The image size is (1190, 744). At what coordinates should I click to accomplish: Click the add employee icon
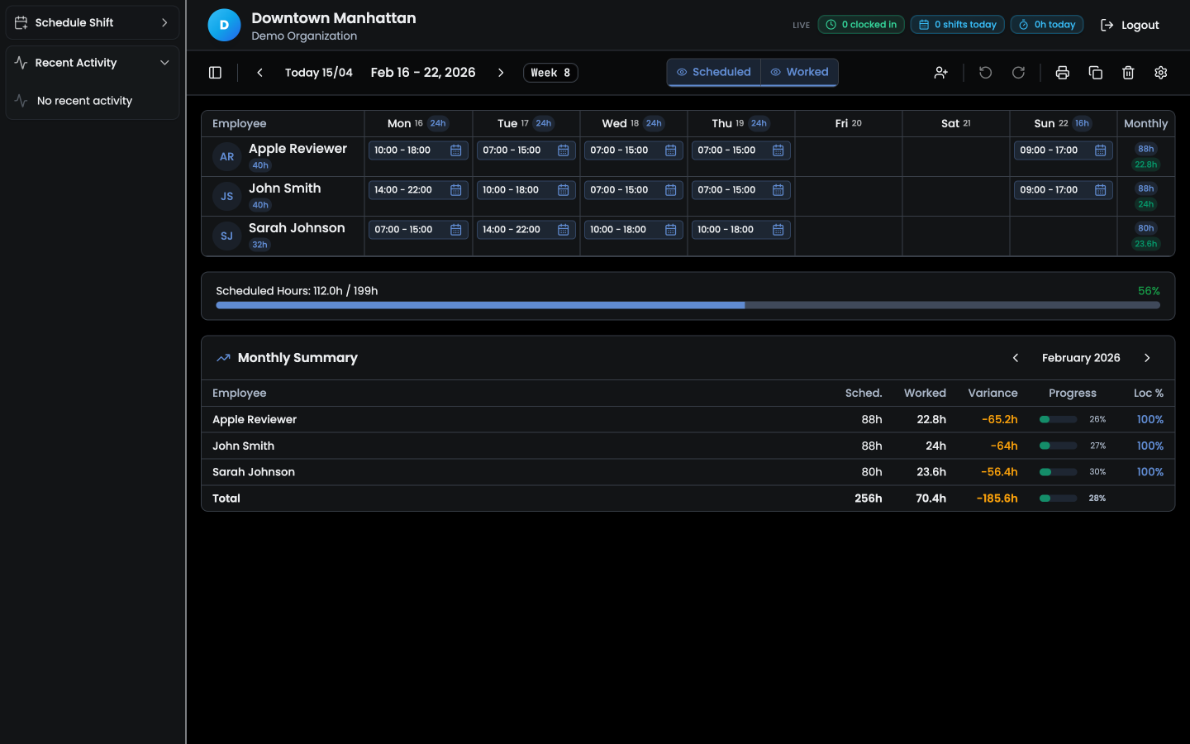[x=940, y=73]
